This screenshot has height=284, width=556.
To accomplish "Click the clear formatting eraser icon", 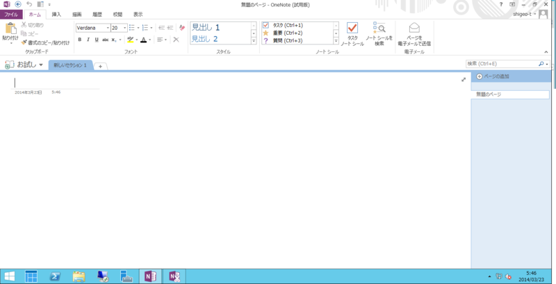I will (x=182, y=28).
